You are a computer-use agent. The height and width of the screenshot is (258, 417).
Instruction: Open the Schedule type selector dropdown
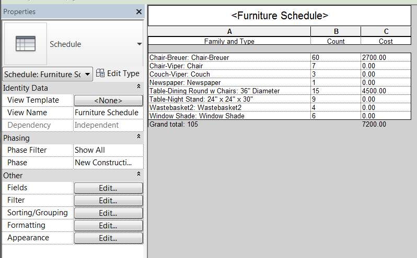(139, 44)
